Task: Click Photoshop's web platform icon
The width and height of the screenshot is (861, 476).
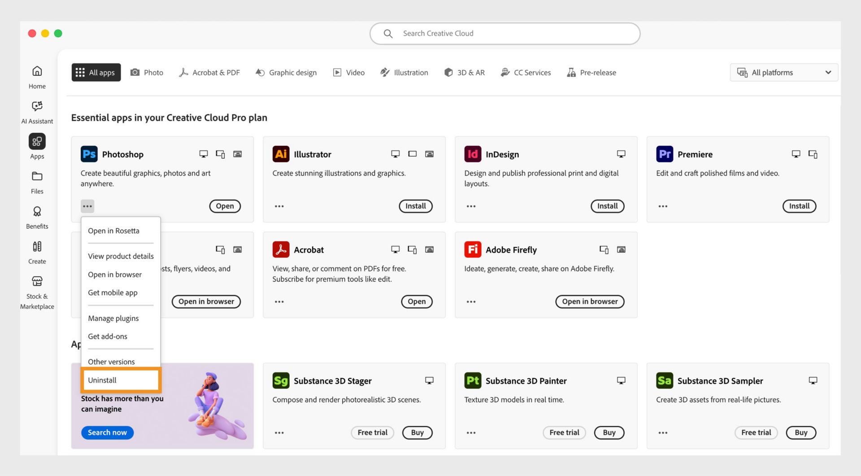Action: tap(238, 154)
